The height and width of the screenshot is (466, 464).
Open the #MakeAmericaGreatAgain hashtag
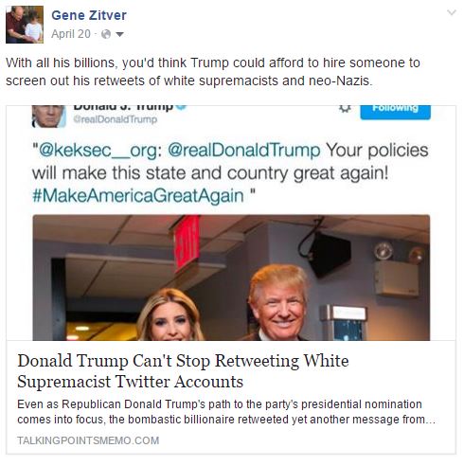[138, 196]
